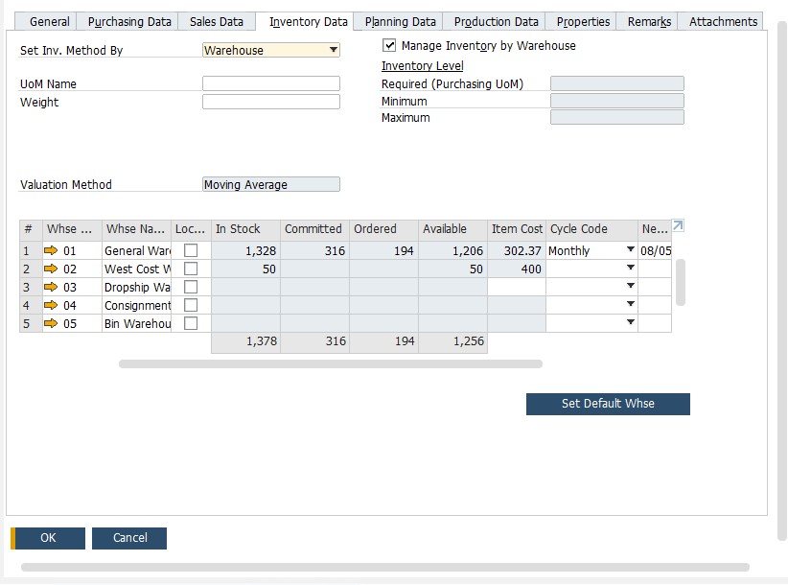Open the Cycle Code dropdown showing Monthly

631,248
